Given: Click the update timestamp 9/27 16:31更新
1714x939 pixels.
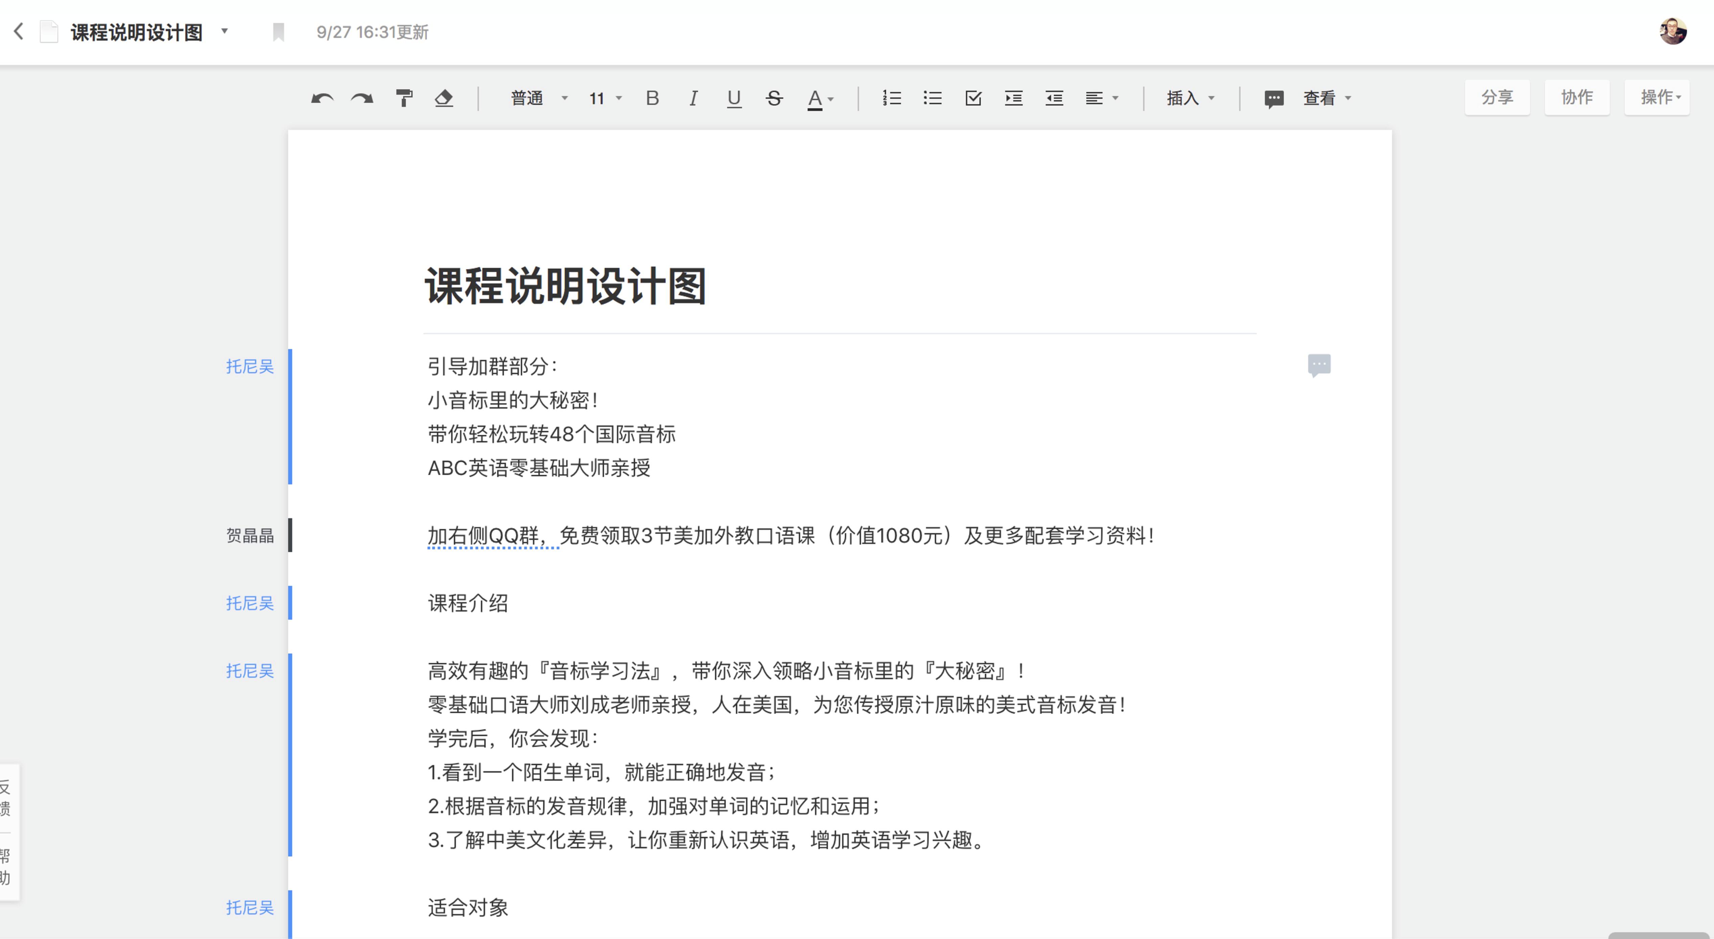Looking at the screenshot, I should pyautogui.click(x=373, y=32).
